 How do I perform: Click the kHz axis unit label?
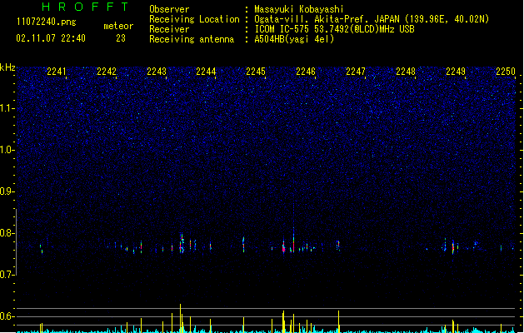7,67
